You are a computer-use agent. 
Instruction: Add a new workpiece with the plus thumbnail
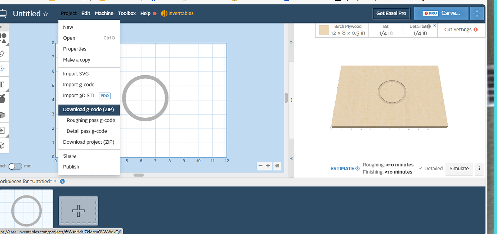[x=78, y=211]
